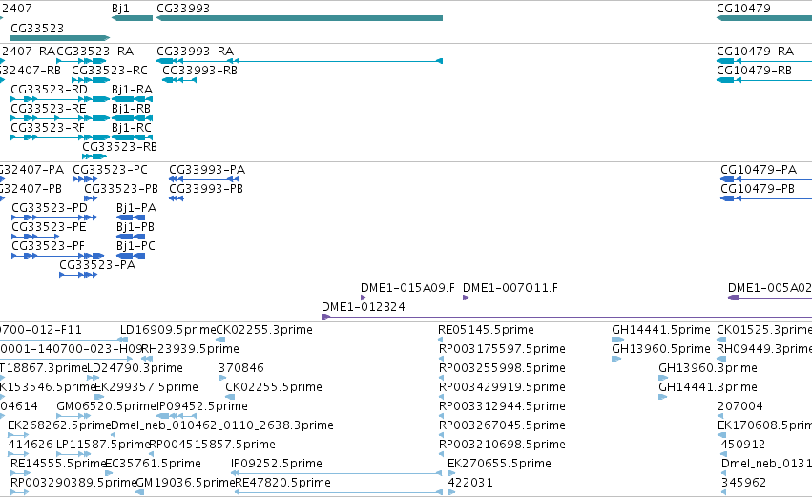Select the RP003267045.5prime EST label
The width and height of the screenshot is (812, 497).
502,425
